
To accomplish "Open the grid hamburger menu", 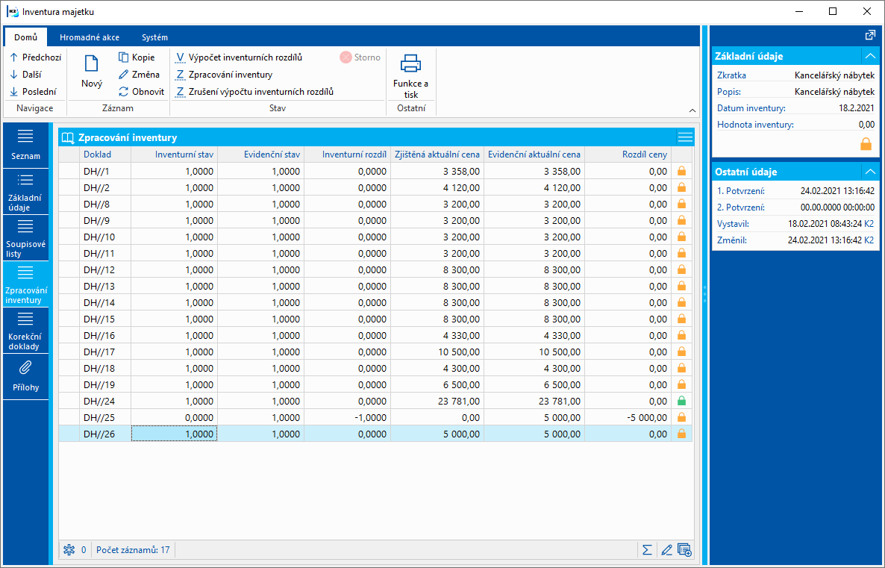I will point(685,137).
